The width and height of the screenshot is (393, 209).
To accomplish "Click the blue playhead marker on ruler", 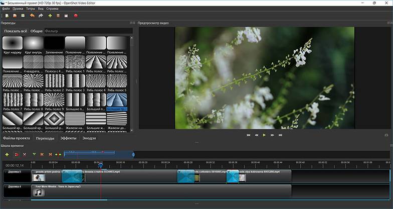I will (x=100, y=166).
